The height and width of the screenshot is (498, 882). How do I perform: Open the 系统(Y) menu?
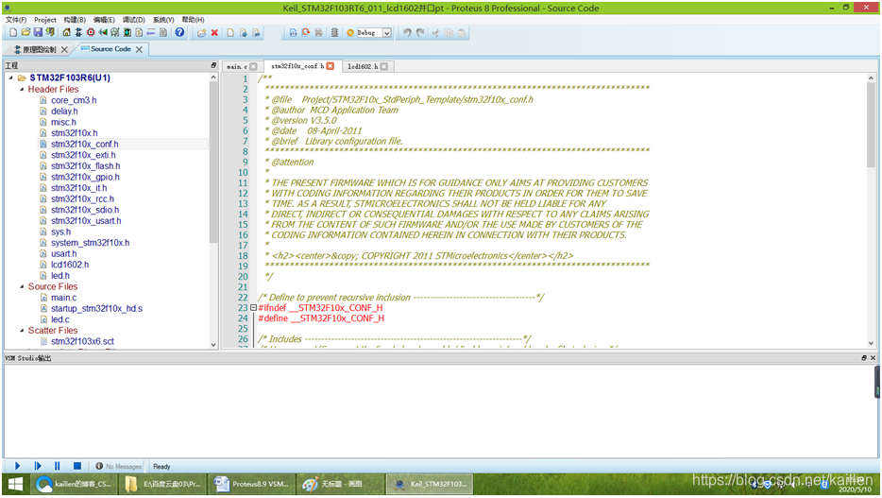[163, 20]
